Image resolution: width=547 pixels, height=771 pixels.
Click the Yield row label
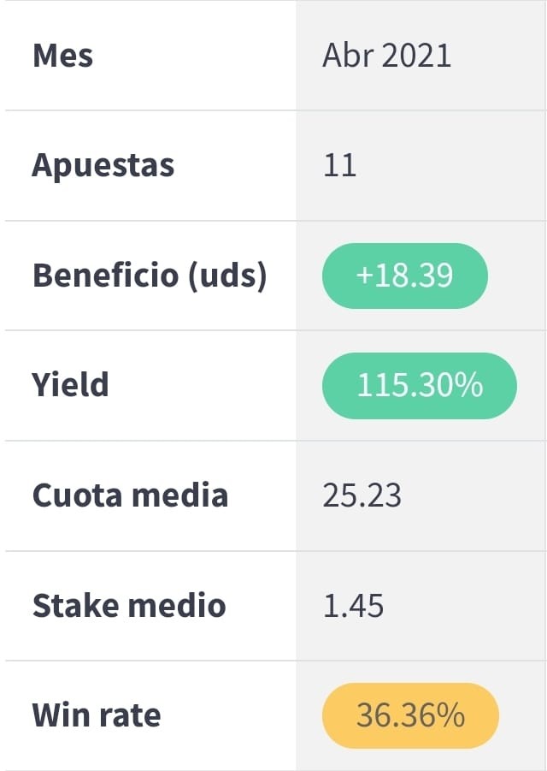pos(70,384)
